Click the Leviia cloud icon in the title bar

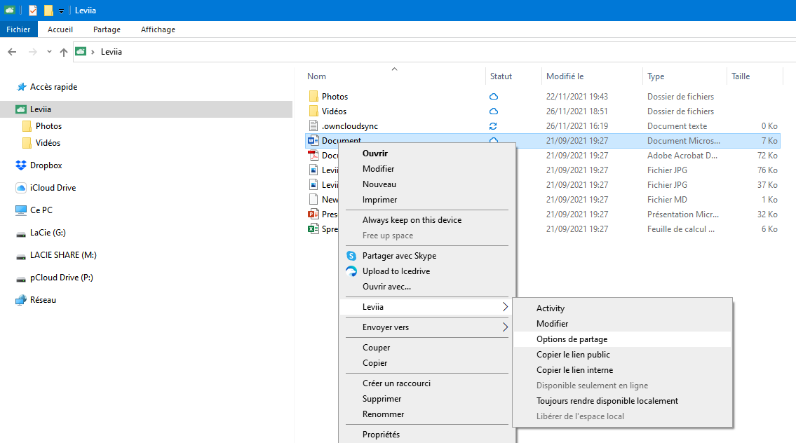10,10
